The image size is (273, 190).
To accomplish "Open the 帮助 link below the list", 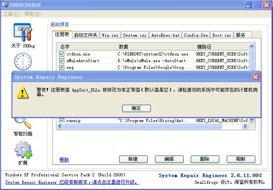I will point(64,160).
